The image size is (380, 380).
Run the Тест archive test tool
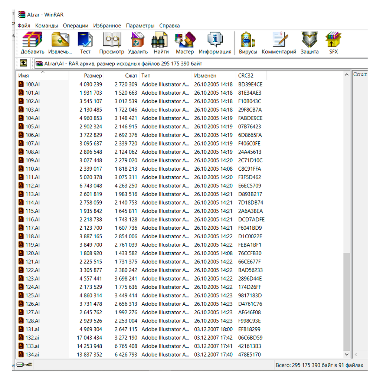click(85, 39)
